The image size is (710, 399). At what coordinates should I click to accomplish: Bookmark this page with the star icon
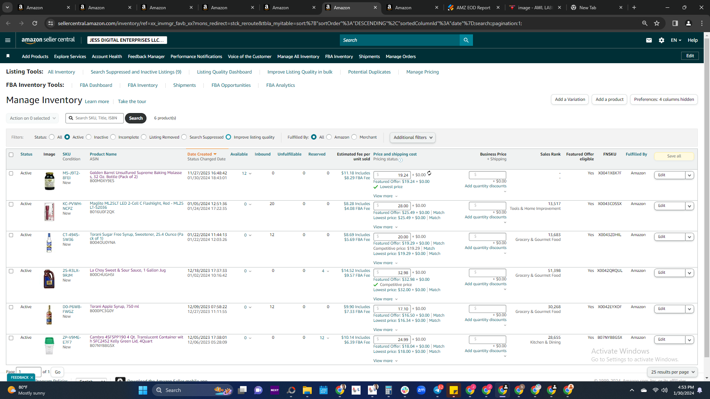tap(657, 23)
